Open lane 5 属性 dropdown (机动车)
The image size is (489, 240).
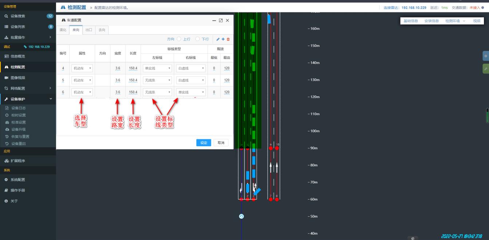click(82, 80)
